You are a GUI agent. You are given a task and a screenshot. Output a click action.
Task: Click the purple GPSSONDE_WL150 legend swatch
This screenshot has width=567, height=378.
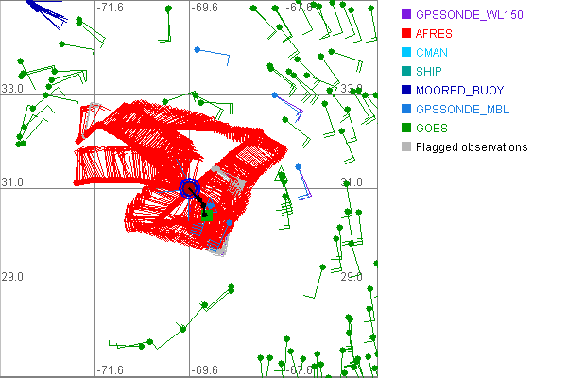405,15
